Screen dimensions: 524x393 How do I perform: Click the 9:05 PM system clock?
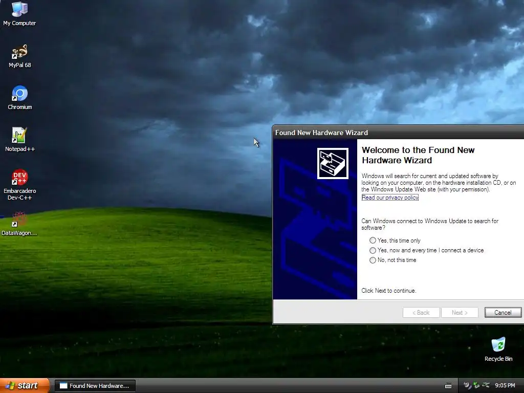pyautogui.click(x=505, y=385)
